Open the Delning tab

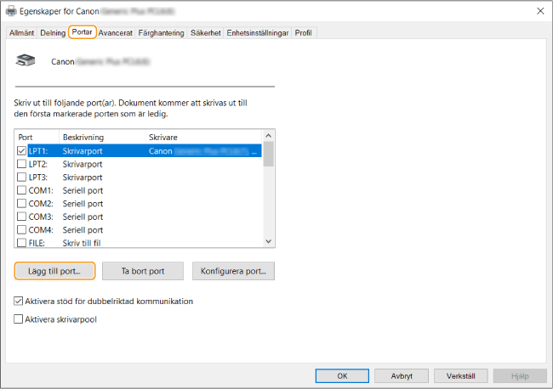tap(53, 32)
